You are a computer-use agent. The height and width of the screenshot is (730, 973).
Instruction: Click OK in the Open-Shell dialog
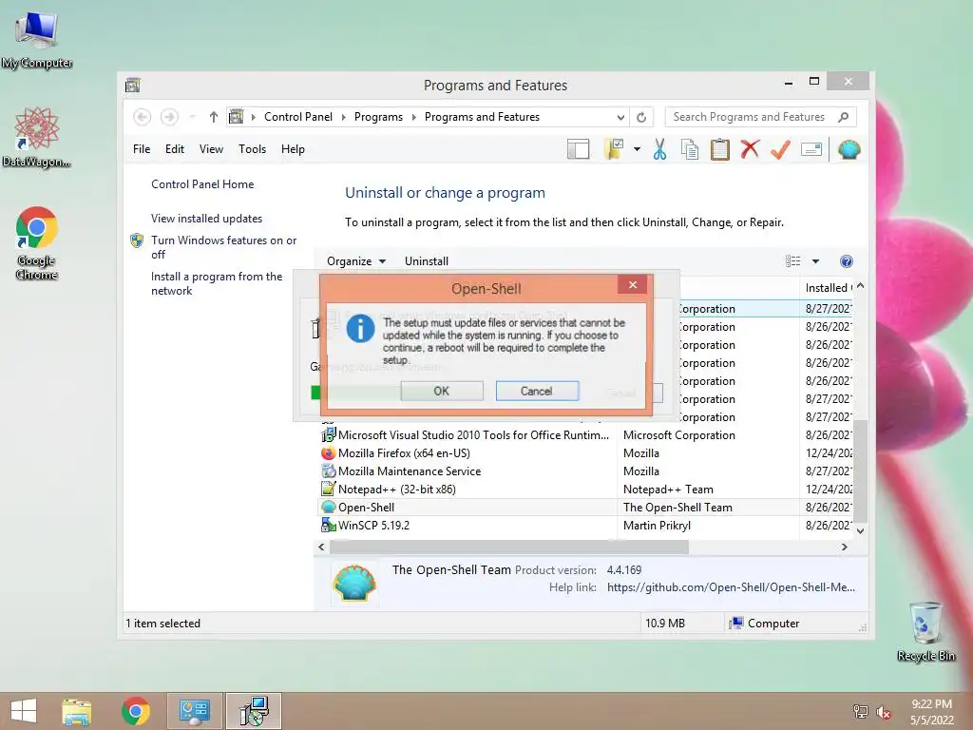click(441, 391)
